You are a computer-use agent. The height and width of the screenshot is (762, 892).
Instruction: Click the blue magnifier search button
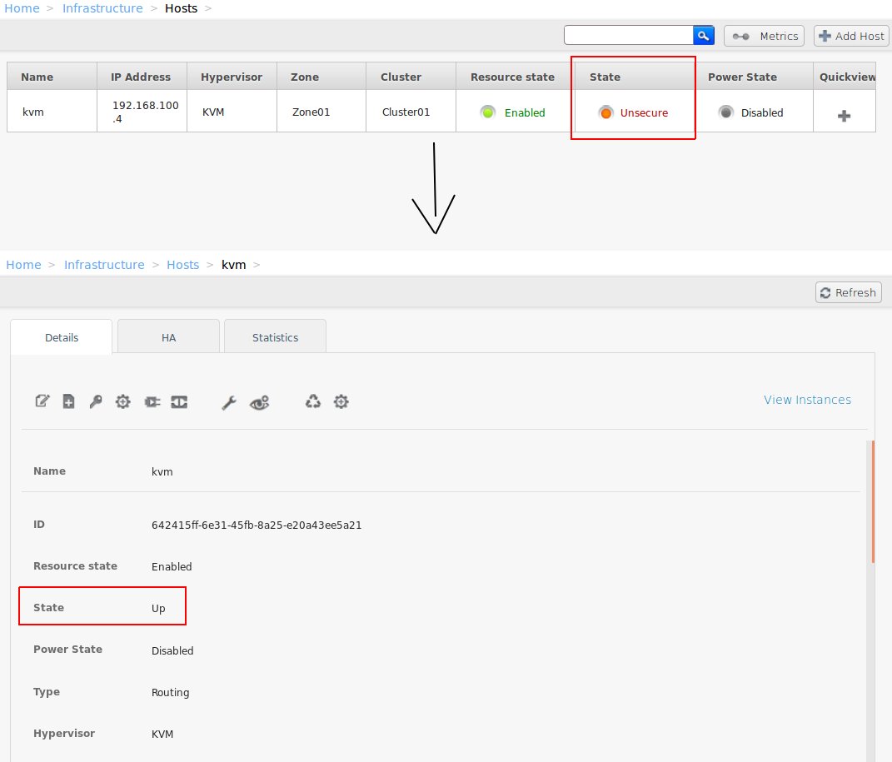(704, 36)
